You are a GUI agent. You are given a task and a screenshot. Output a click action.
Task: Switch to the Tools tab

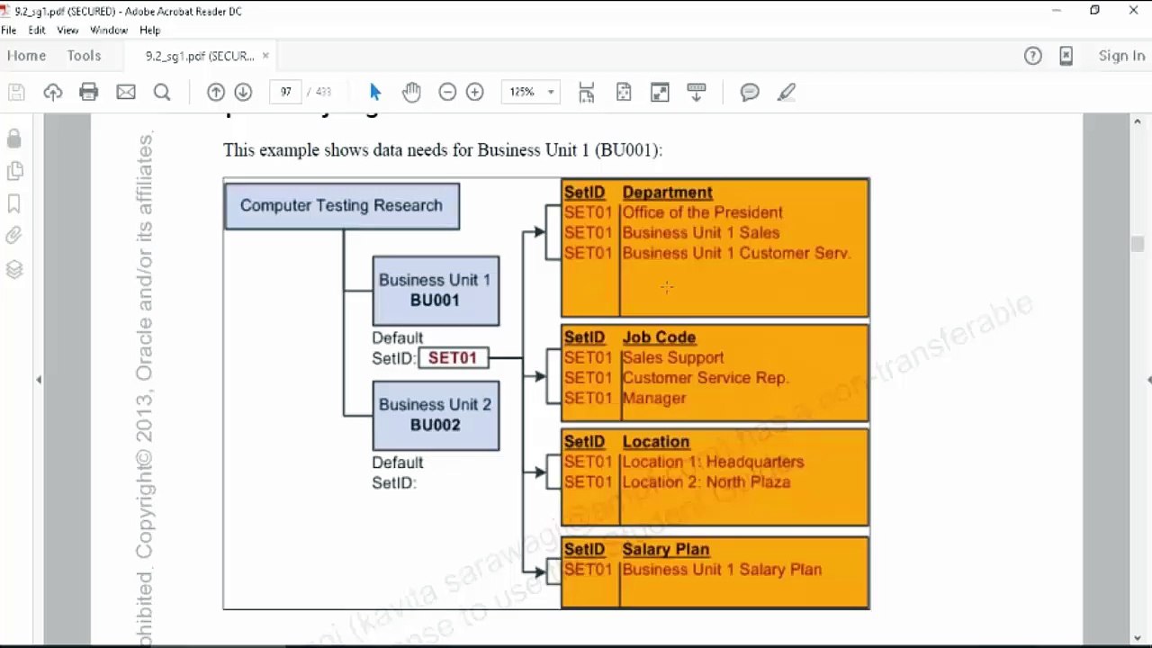click(x=84, y=56)
